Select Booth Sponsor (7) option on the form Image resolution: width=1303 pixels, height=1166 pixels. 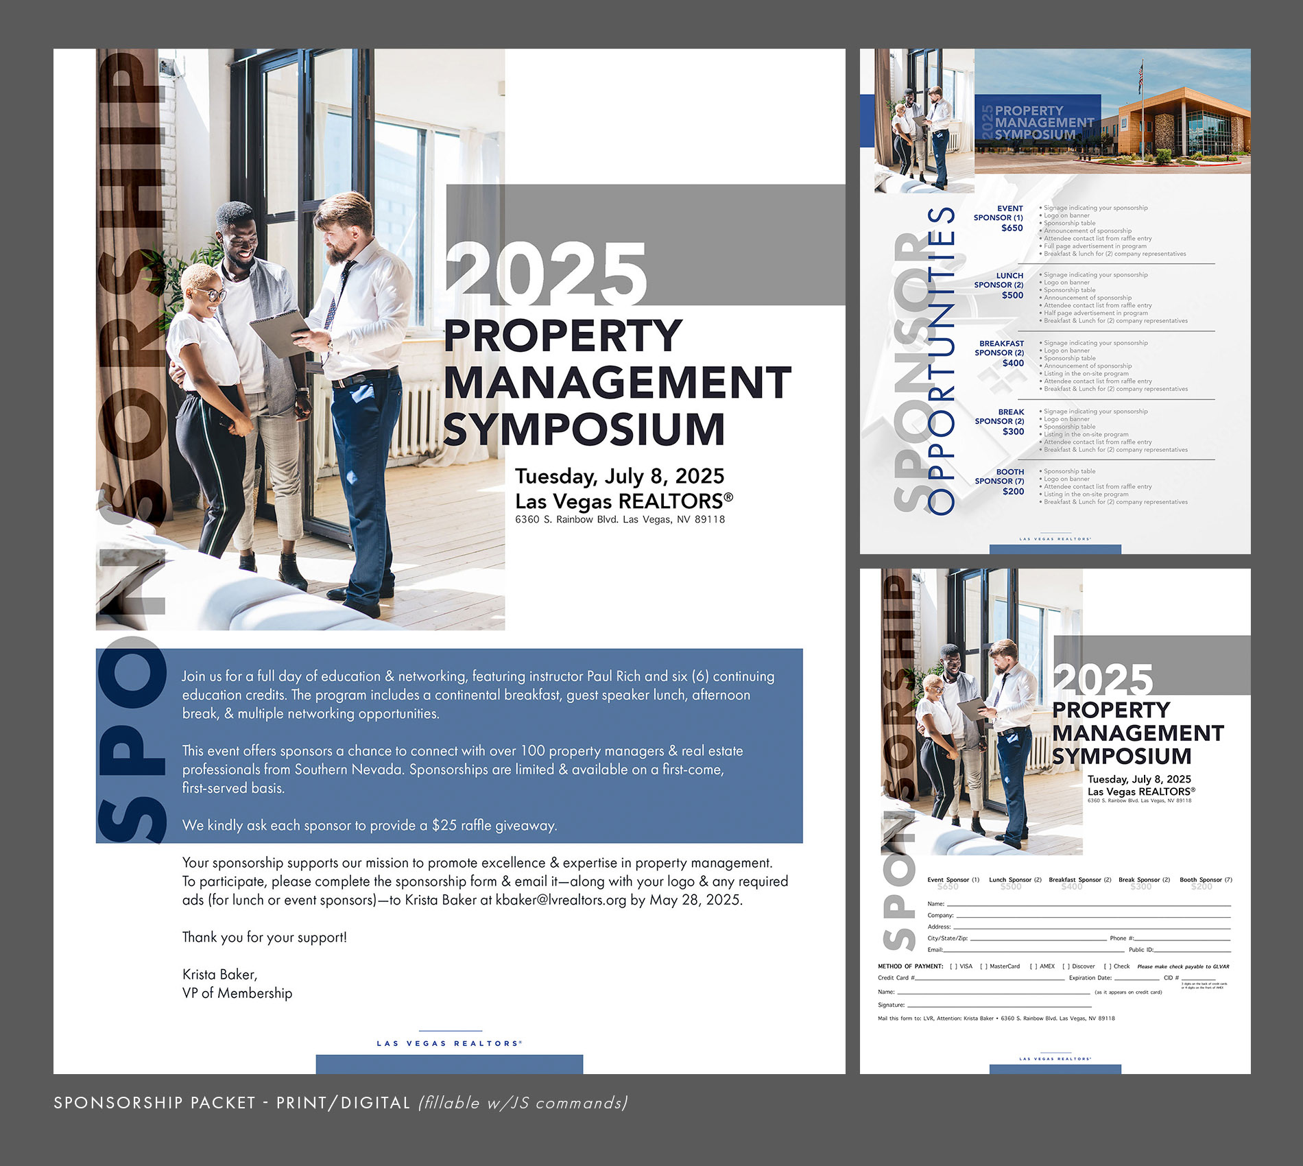click(1206, 880)
